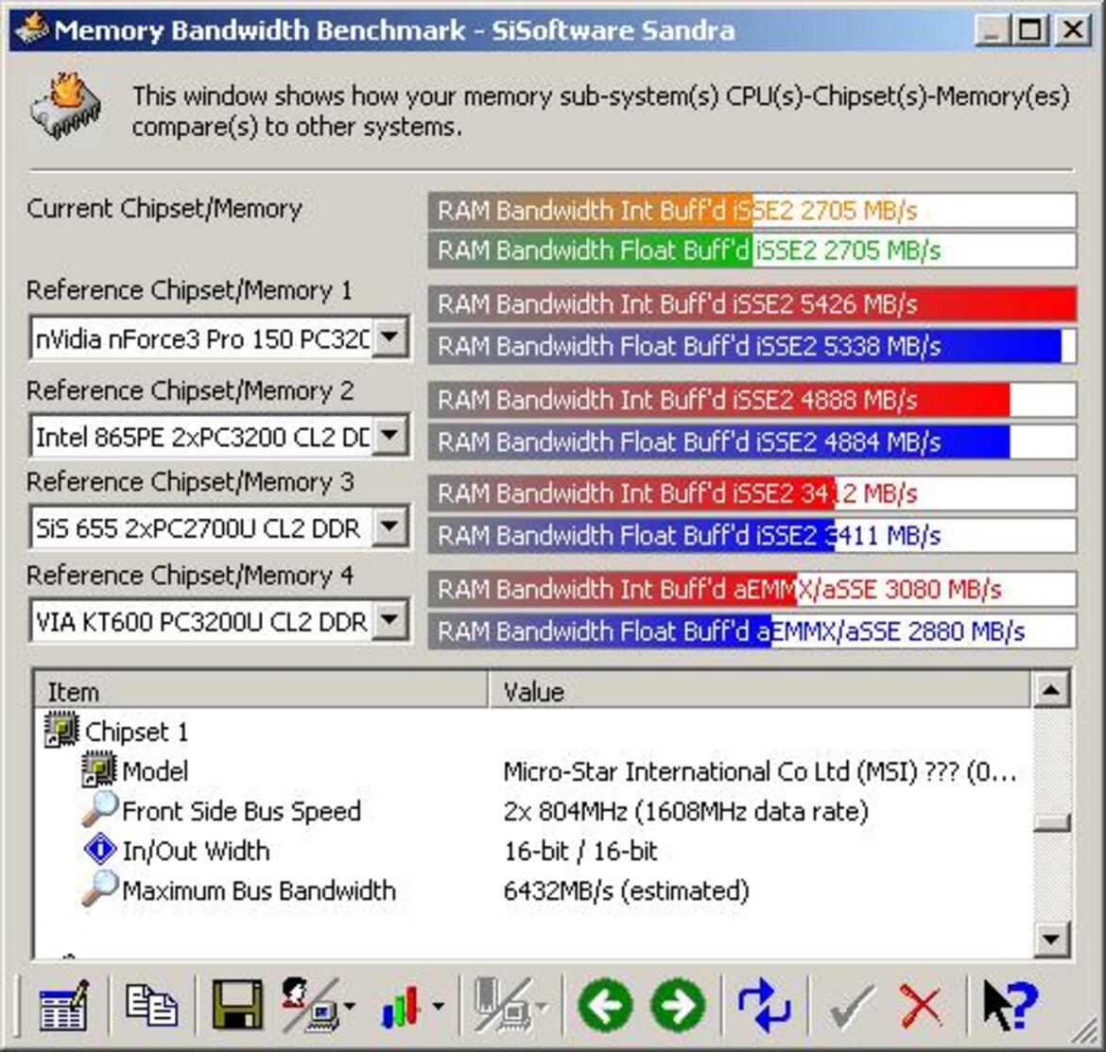The height and width of the screenshot is (1052, 1106).
Task: Click the 16-bit / 16-bit value
Action: tap(580, 851)
